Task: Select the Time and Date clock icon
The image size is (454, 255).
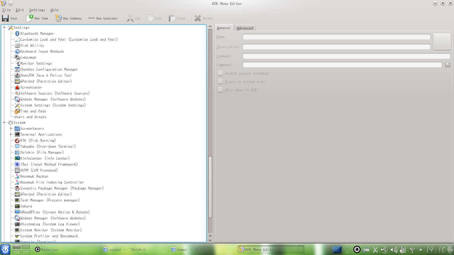Action: (17, 111)
